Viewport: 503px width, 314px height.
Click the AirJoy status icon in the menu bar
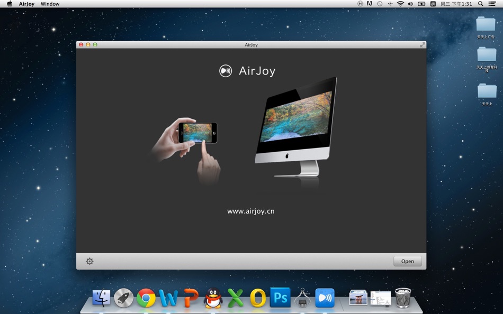pyautogui.click(x=359, y=4)
